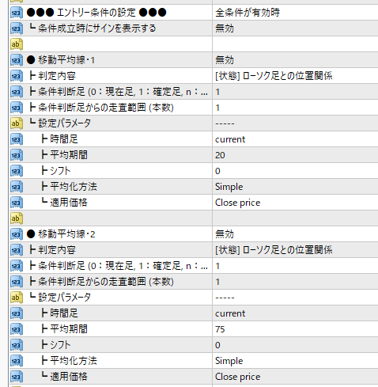378x387 pixels.
Task: Open second 適用価格 Close price dropdown
Action: [x=295, y=377]
